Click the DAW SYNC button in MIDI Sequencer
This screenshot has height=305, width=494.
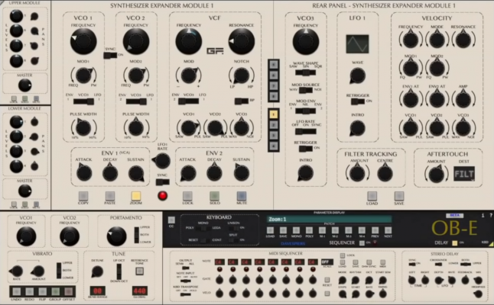coord(369,262)
